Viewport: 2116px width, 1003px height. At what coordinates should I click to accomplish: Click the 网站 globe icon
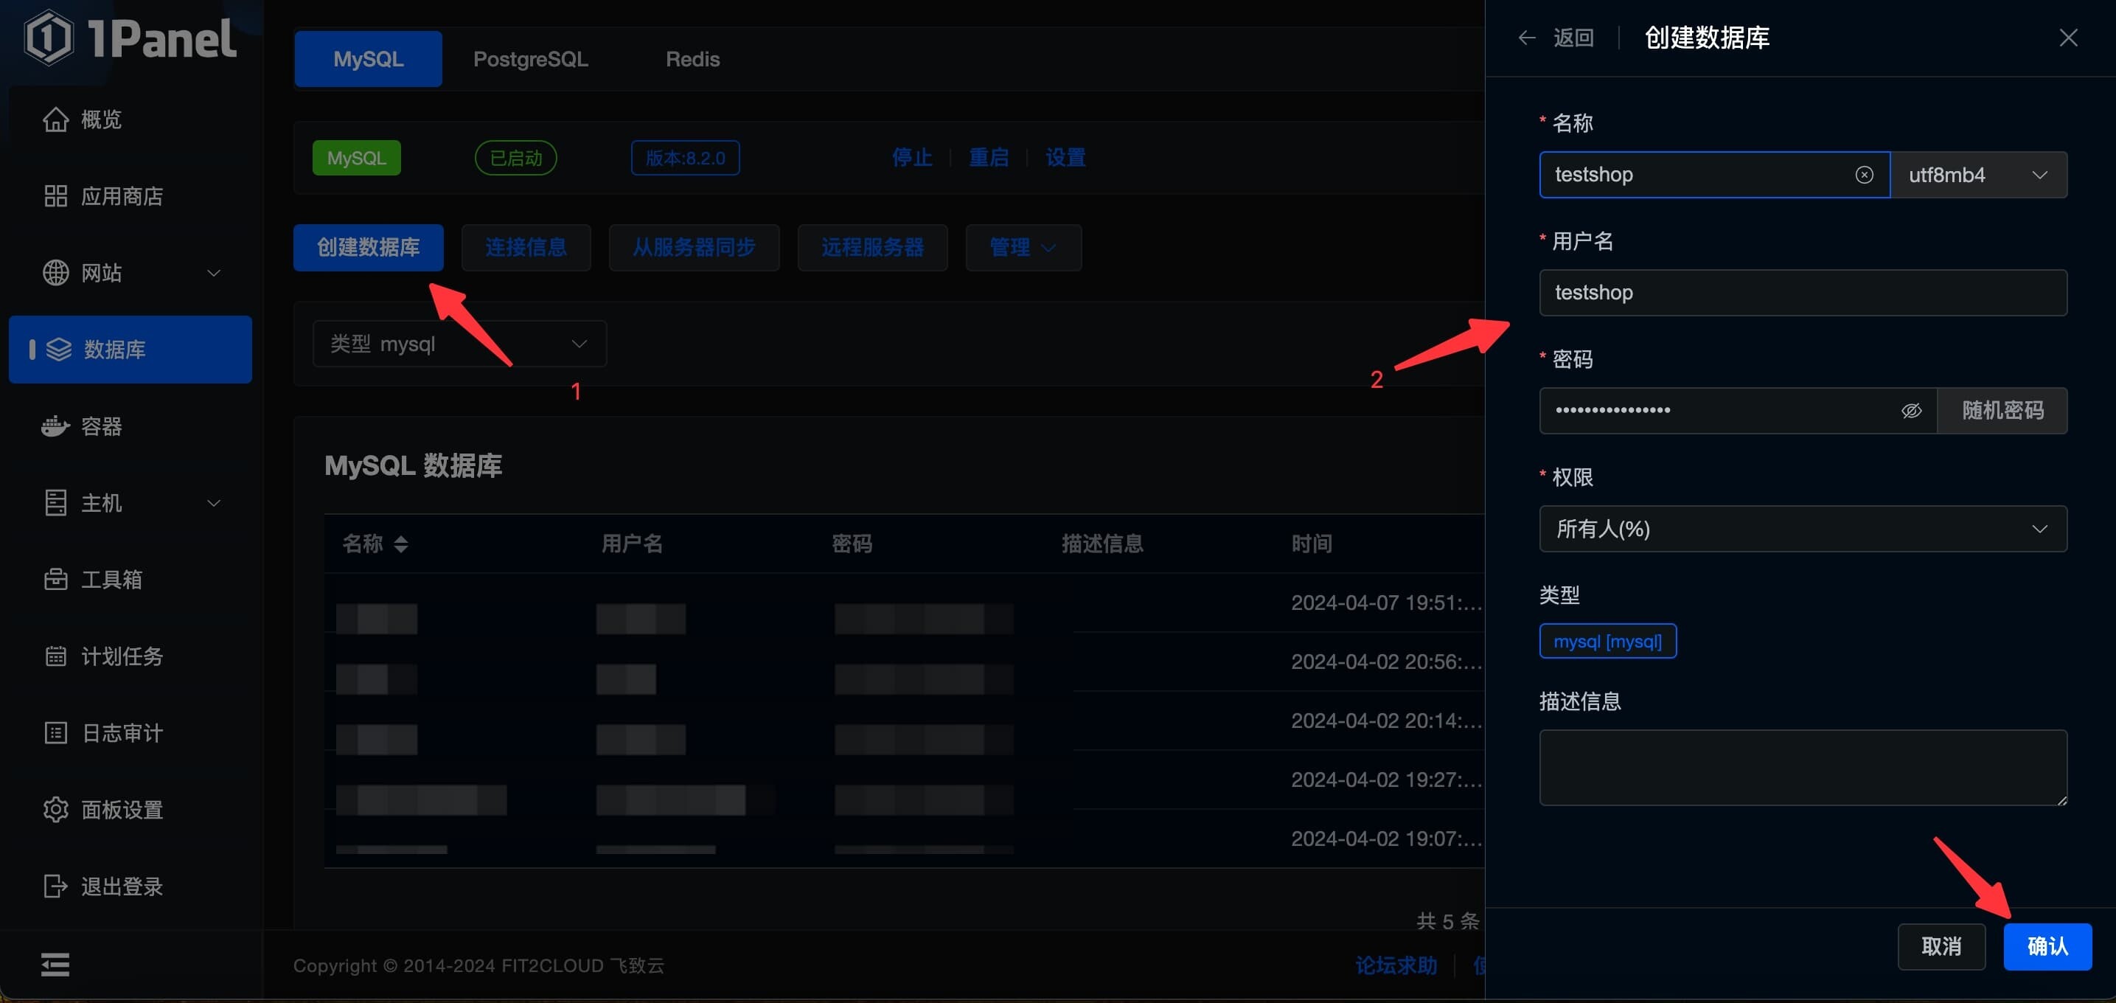55,273
